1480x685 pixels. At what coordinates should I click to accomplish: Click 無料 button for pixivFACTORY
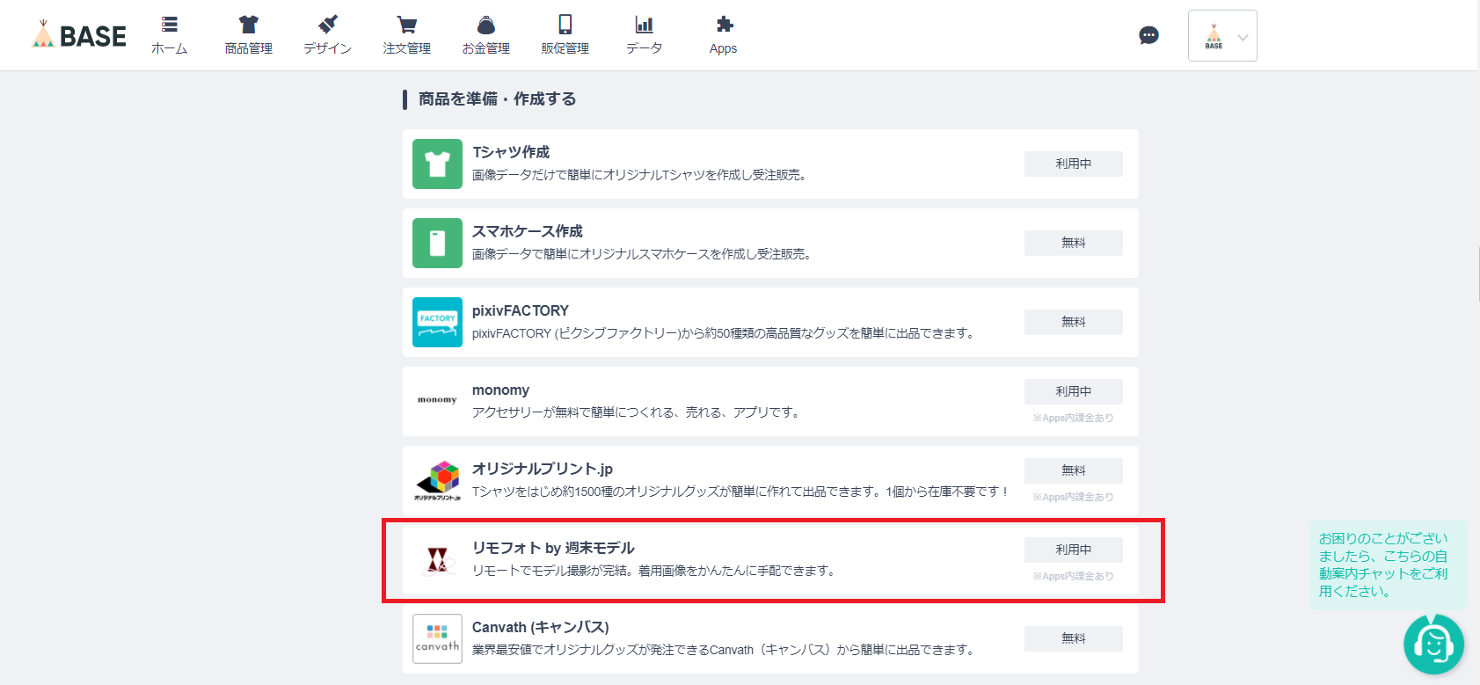[1074, 322]
